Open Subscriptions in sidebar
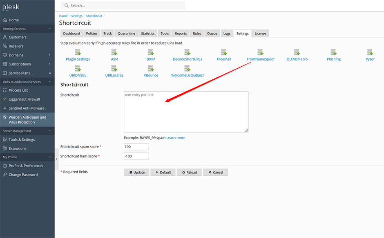 (27, 64)
